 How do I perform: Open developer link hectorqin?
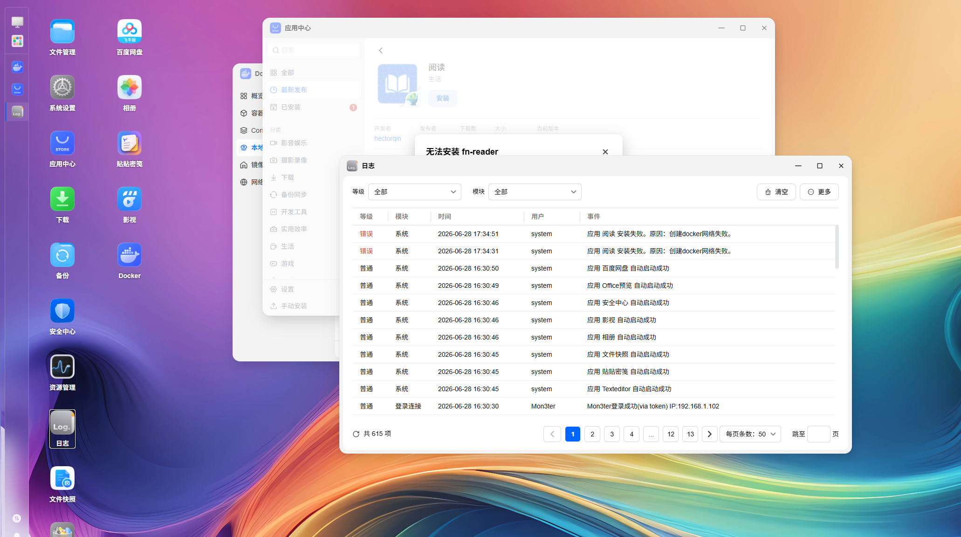[388, 138]
